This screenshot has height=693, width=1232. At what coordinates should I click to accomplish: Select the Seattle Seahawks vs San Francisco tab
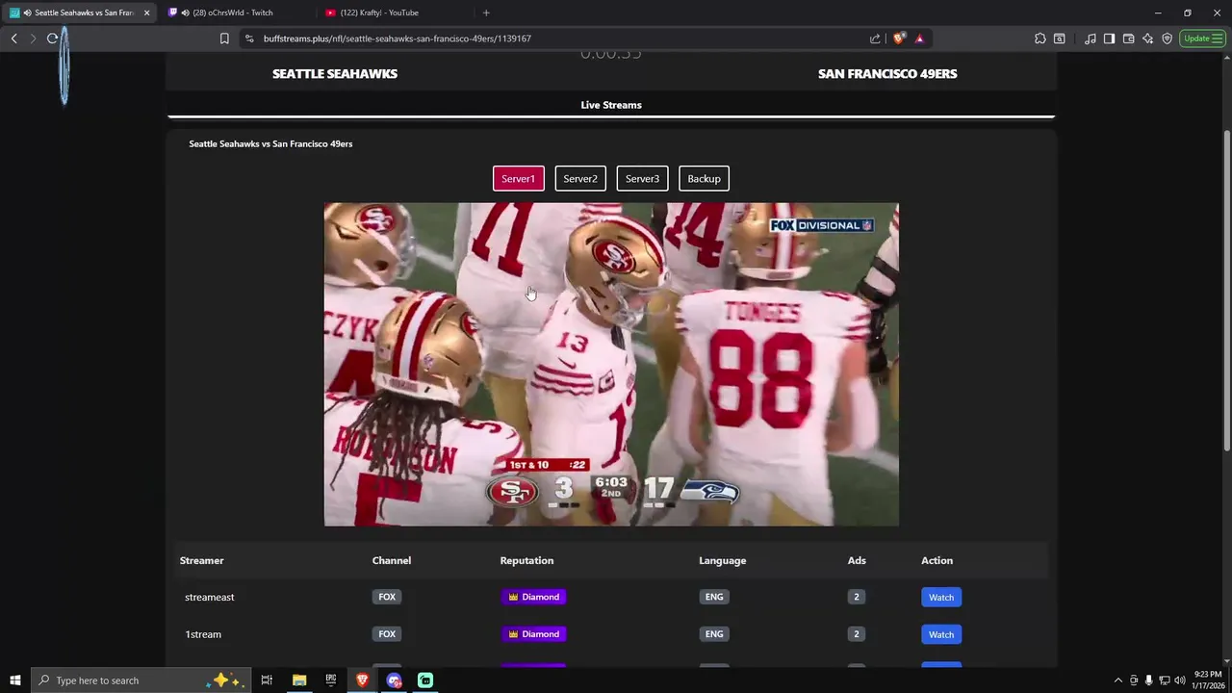79,13
